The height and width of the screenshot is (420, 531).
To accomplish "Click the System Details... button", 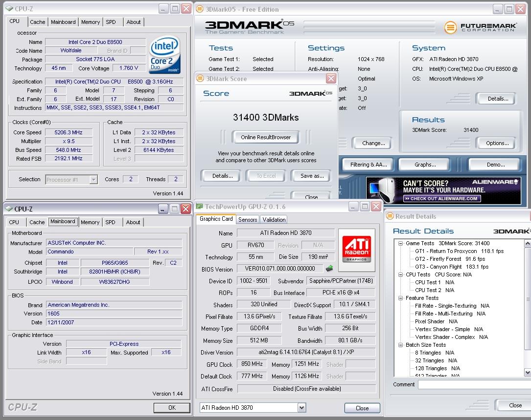I will [497, 99].
